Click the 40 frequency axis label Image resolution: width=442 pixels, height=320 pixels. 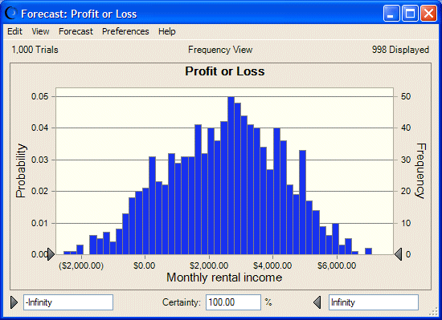(406, 128)
